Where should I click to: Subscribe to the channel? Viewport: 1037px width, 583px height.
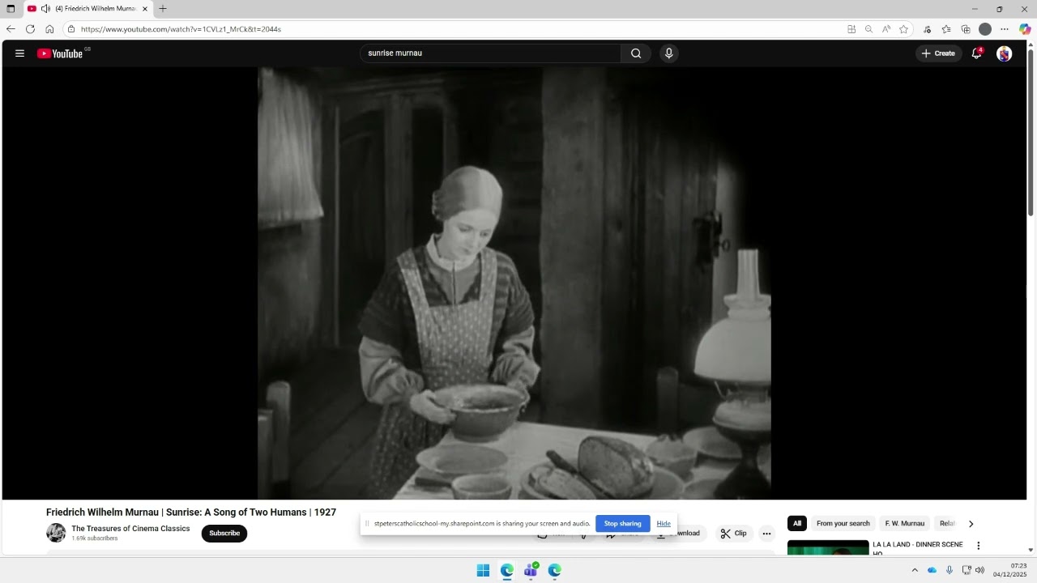pyautogui.click(x=224, y=533)
